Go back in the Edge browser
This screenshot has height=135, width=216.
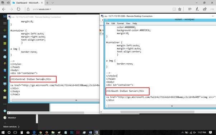(x=4, y=9)
